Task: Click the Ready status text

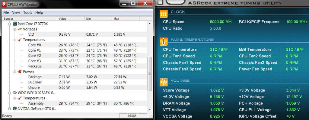Action: 7,116
